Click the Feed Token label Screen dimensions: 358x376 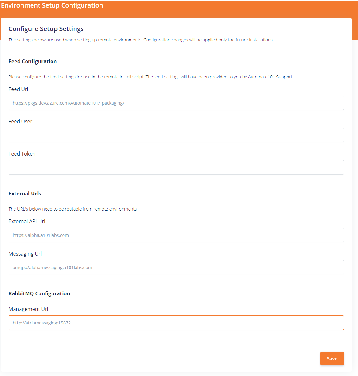pyautogui.click(x=22, y=154)
